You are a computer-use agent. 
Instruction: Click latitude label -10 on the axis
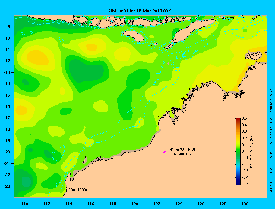click(x=7, y=38)
